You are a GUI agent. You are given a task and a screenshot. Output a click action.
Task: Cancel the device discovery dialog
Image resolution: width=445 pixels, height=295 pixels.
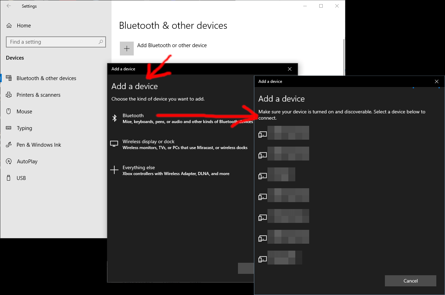(x=410, y=281)
